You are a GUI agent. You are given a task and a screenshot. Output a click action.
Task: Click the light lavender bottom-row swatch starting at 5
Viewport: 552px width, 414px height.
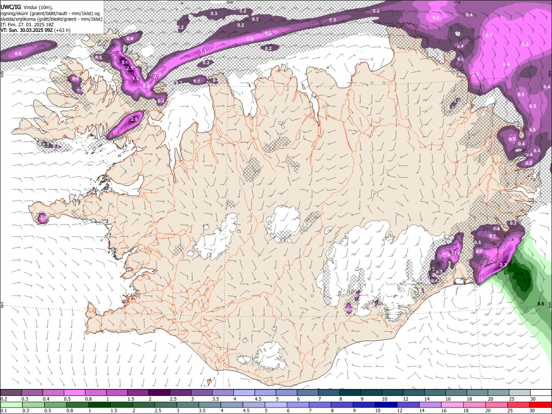[276, 405]
